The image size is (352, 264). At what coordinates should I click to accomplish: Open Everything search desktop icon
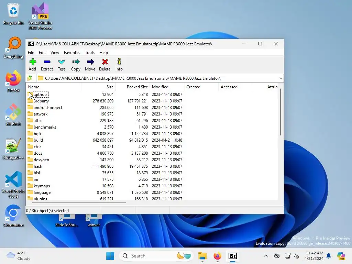13,47
